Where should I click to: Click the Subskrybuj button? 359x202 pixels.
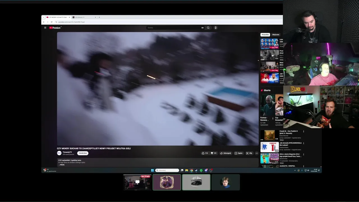[x=83, y=153]
